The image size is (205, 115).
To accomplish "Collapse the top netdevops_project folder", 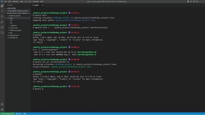I will [14, 16].
